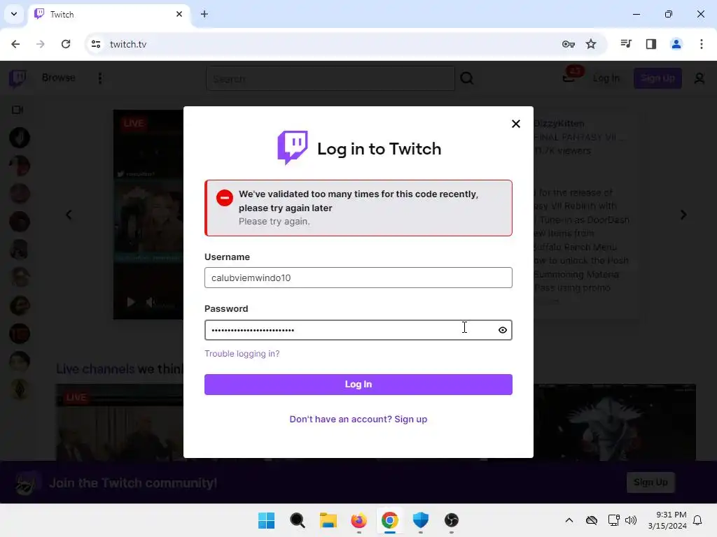Open the notifications inbox icon
The height and width of the screenshot is (537, 717).
(569, 77)
